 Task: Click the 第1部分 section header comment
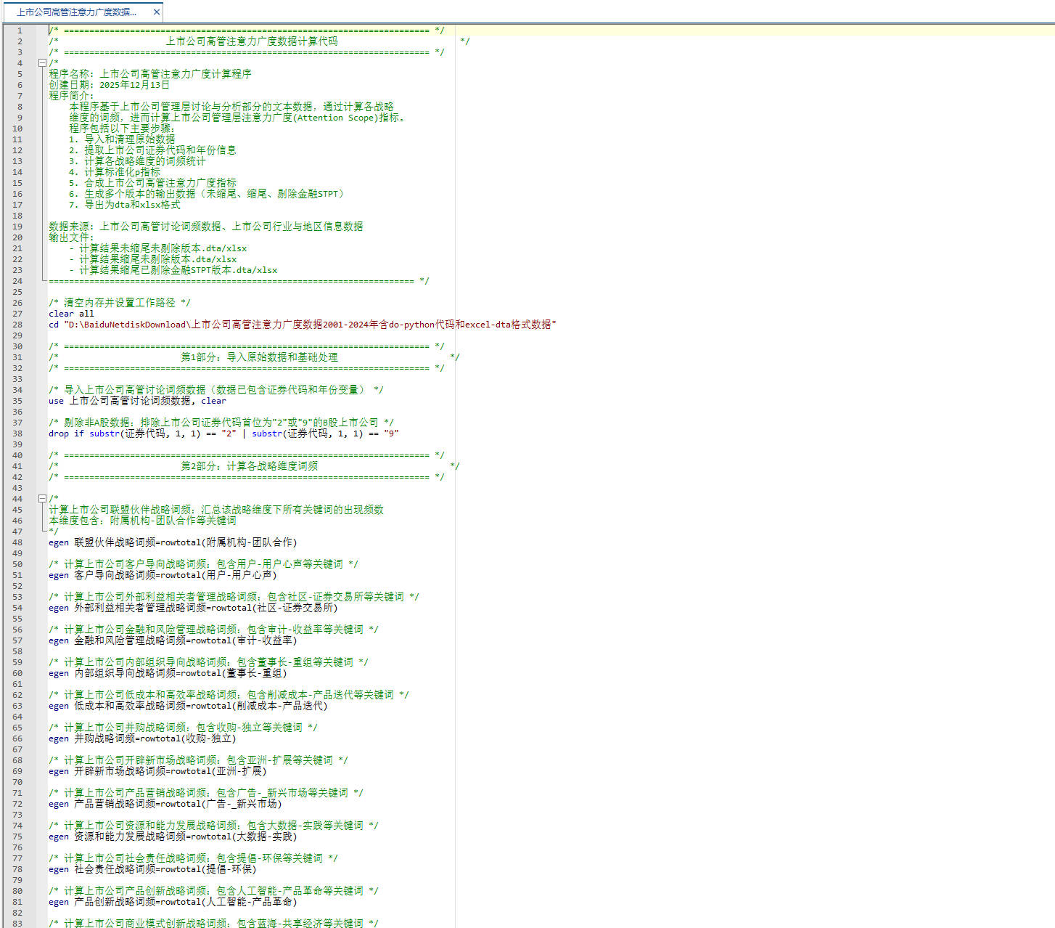pyautogui.click(x=259, y=357)
